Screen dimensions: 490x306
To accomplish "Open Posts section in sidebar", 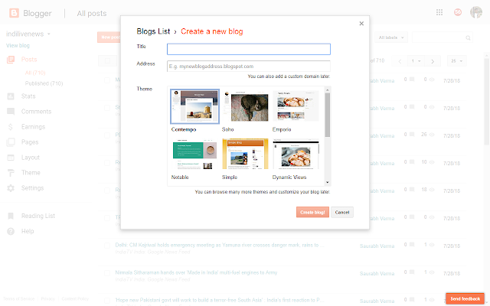I will tap(29, 60).
